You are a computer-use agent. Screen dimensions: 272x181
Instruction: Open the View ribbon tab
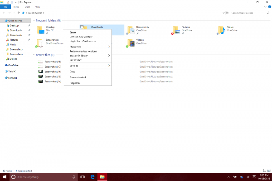point(38,7)
